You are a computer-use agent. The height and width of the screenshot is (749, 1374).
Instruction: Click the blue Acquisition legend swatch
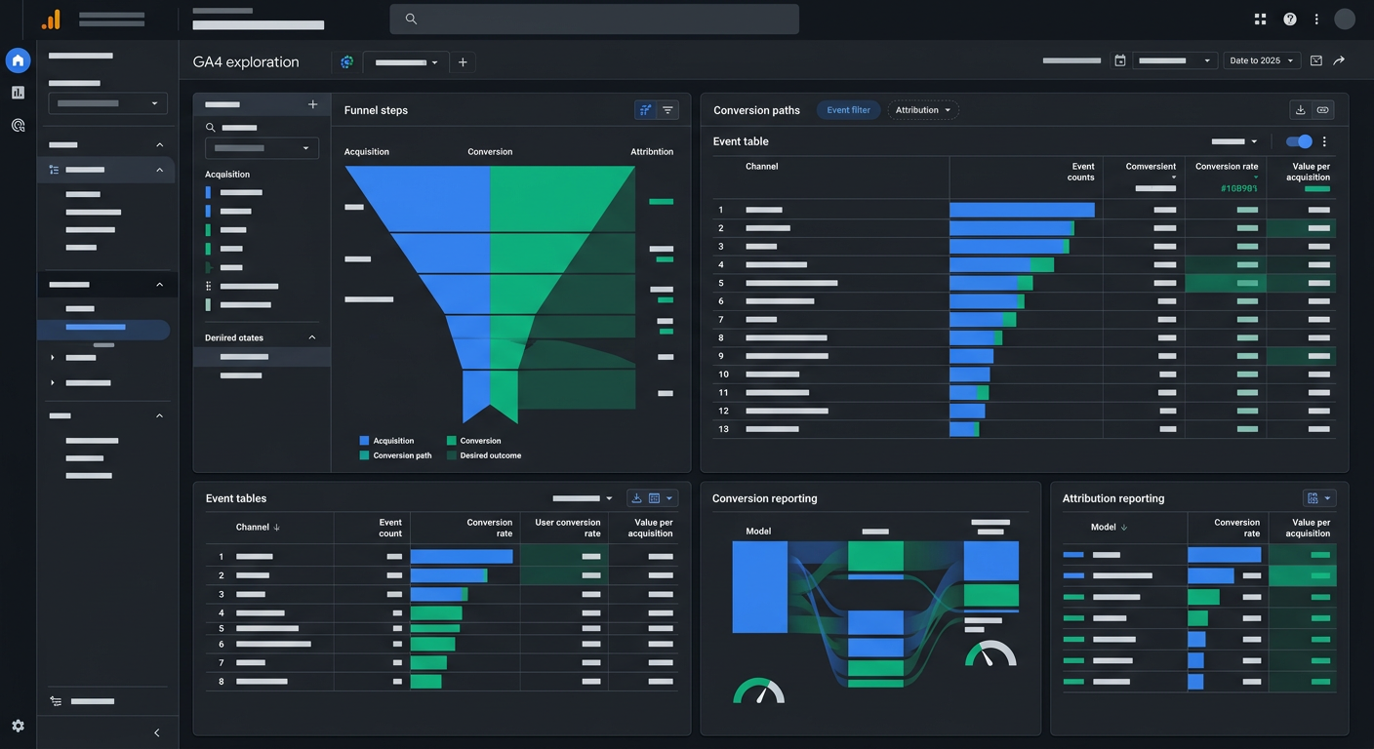point(365,441)
